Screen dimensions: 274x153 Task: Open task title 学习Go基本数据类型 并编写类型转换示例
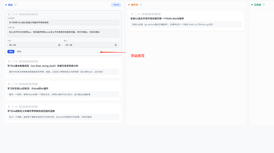tap(42, 66)
